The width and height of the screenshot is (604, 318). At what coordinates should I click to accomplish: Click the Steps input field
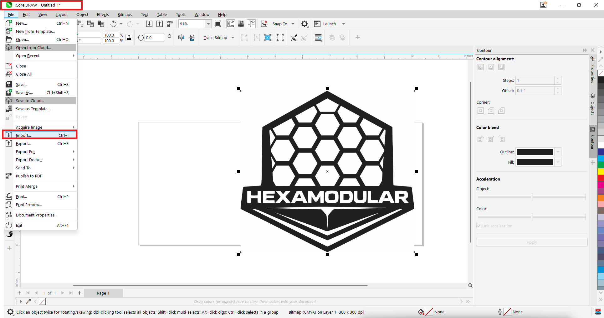pos(535,80)
